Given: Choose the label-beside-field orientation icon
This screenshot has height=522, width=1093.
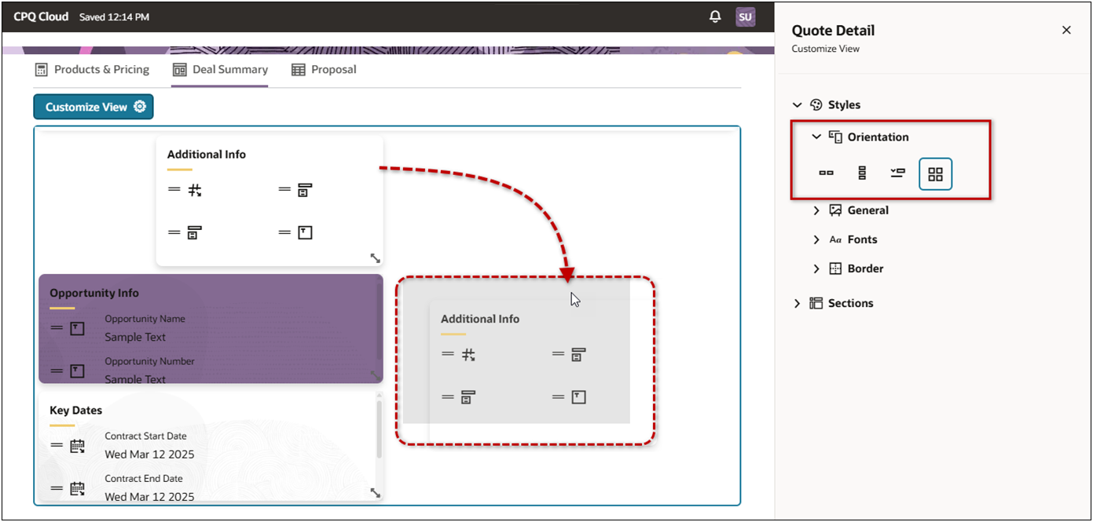Looking at the screenshot, I should click(898, 173).
